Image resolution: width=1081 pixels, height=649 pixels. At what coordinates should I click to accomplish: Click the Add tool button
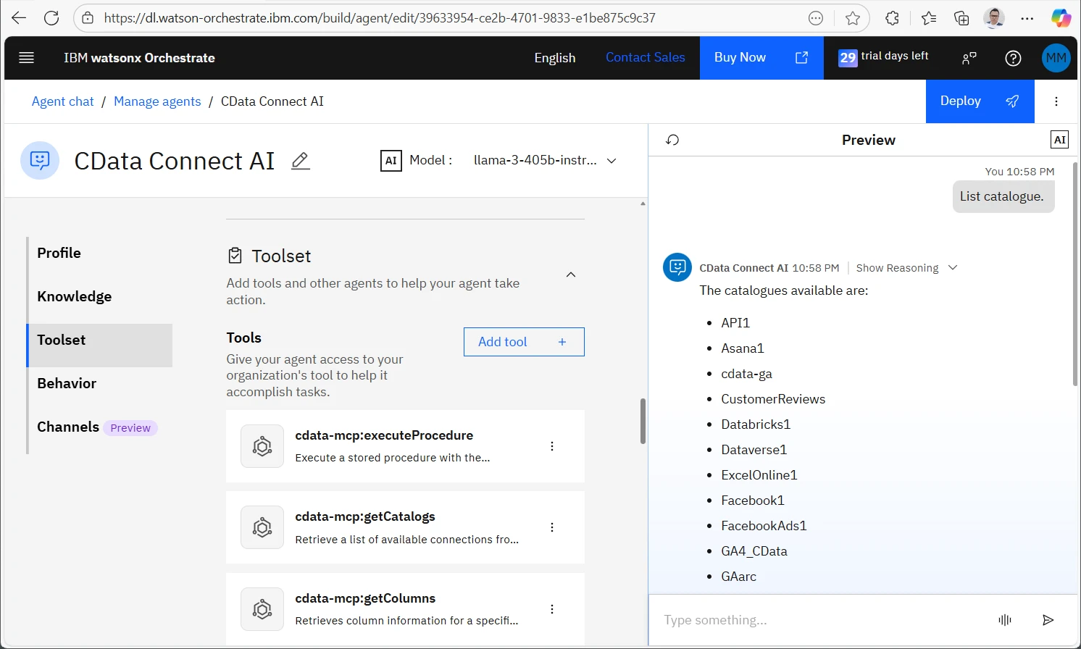coord(523,342)
